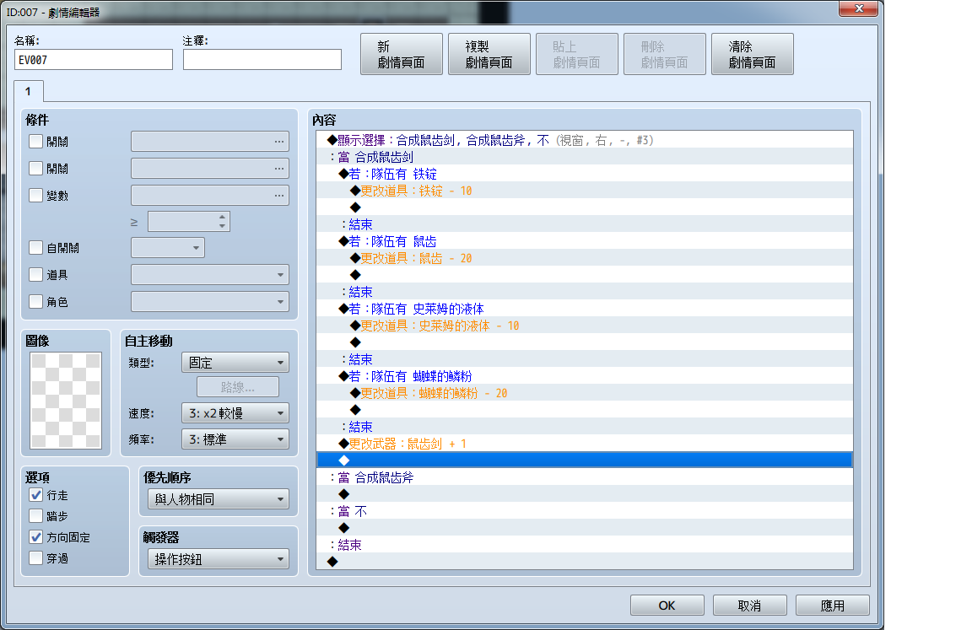Select event page tab 1
Screen dimensions: 972x630
click(29, 91)
